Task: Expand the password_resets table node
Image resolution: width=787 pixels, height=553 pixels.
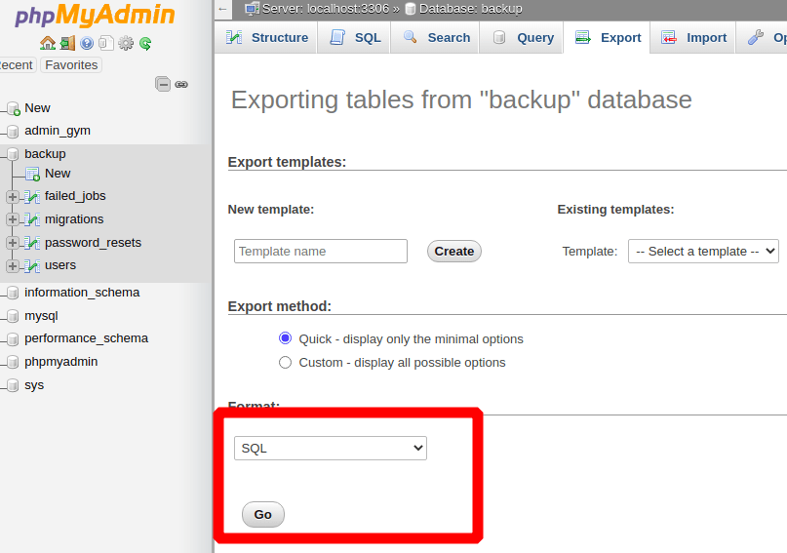Action: (x=13, y=244)
